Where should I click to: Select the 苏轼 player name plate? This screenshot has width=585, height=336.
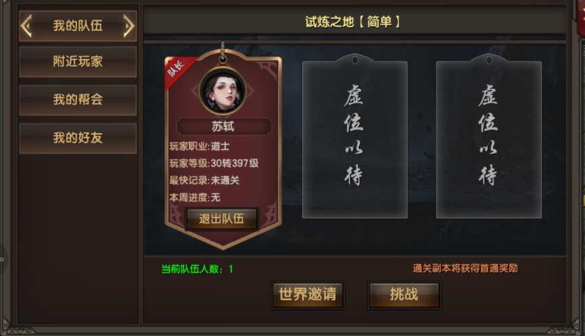point(224,127)
